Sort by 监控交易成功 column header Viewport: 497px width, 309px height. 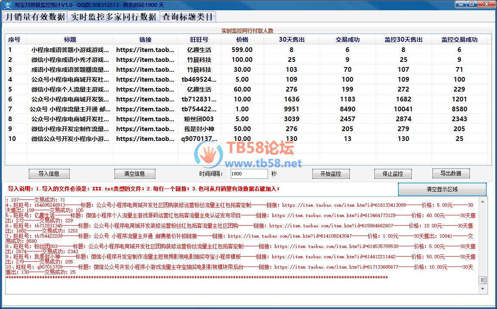click(459, 40)
